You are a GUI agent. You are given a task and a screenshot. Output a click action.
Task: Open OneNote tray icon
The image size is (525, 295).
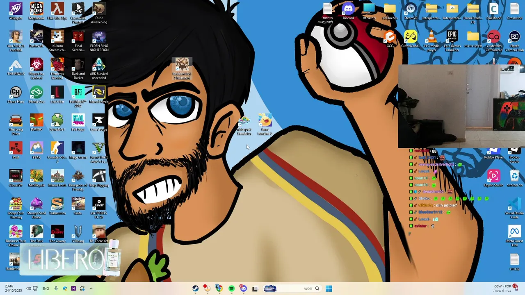73,288
